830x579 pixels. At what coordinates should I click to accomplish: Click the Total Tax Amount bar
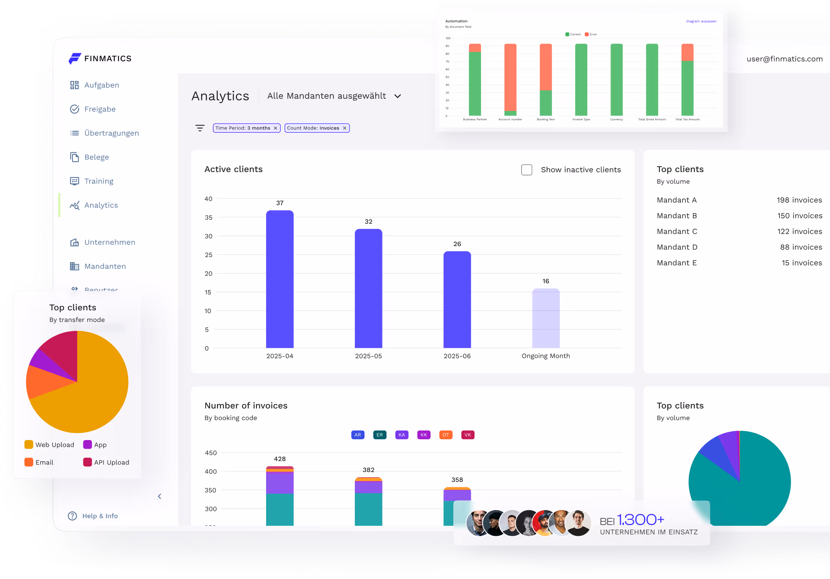688,80
